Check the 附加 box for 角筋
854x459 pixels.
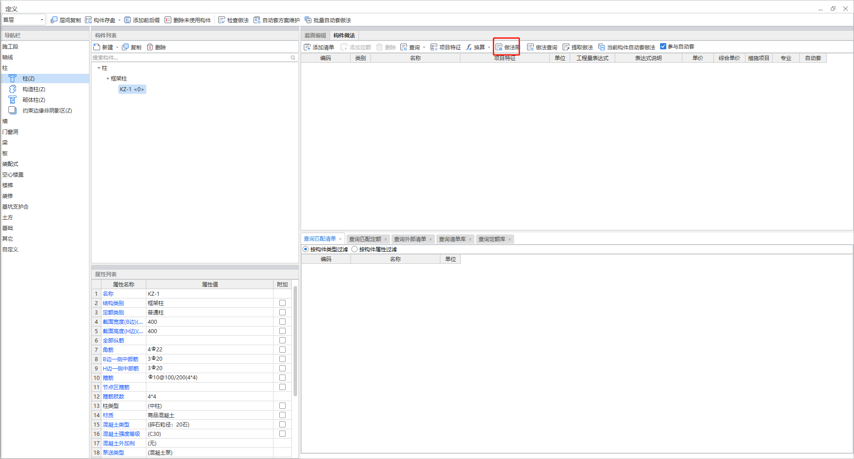coord(282,350)
